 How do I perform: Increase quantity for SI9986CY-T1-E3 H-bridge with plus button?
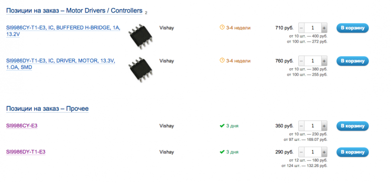tap(324, 28)
